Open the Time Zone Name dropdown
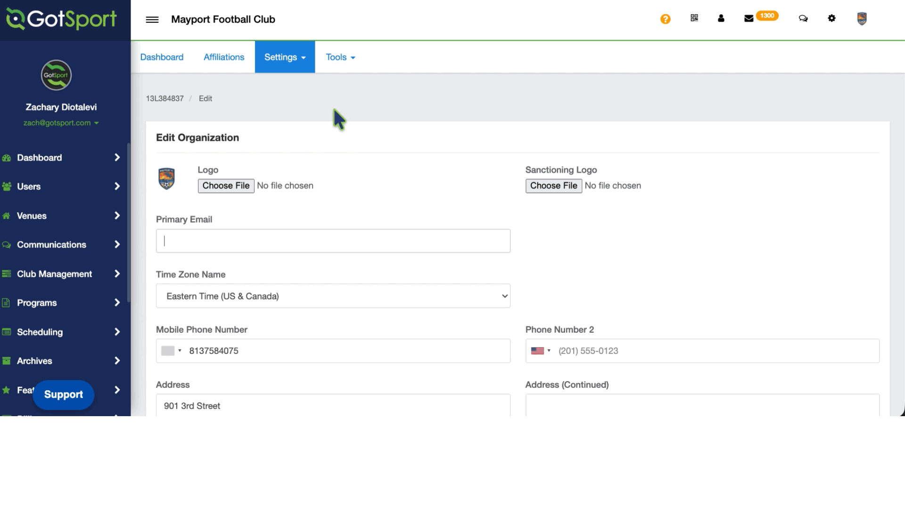Screen dimensions: 905x509 click(333, 296)
